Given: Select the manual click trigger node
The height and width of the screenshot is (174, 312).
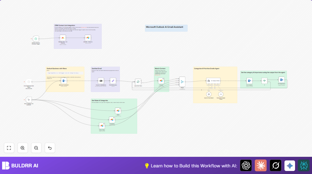Looking at the screenshot, I should (29, 100).
